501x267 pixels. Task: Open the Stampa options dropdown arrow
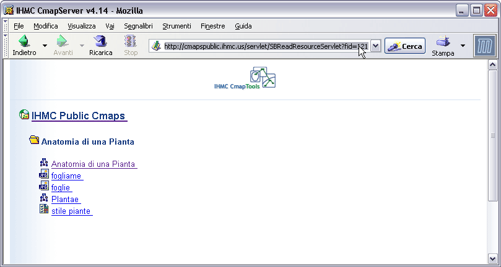(463, 46)
